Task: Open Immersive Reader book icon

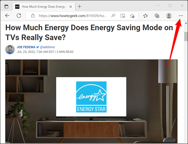Action: tap(123, 16)
